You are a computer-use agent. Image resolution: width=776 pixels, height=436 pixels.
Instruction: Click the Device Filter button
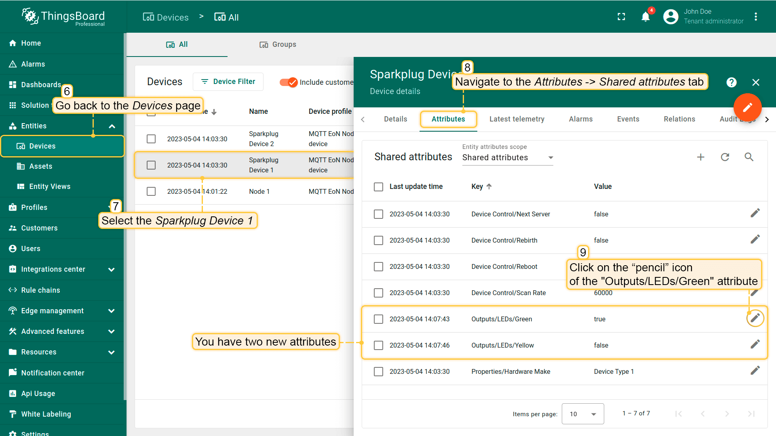click(228, 82)
